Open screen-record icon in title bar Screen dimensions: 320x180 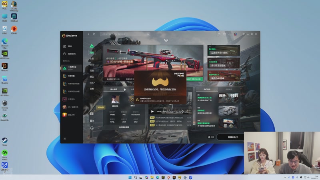[230, 34]
